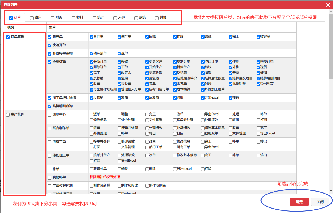Toggle the 开始生产 checkbox

147,67
